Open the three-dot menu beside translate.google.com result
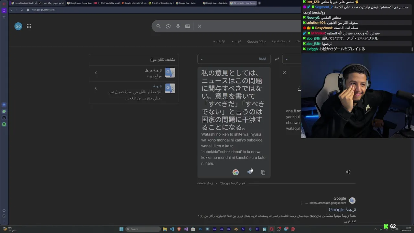Image resolution: width=414 pixels, height=233 pixels. 301,203
